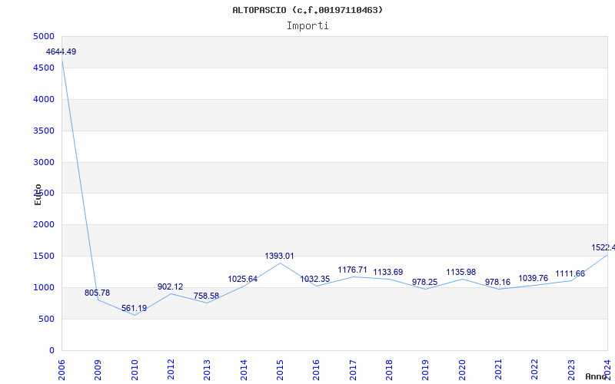
Task: Click the x-axis year 2023
Action: pos(571,370)
